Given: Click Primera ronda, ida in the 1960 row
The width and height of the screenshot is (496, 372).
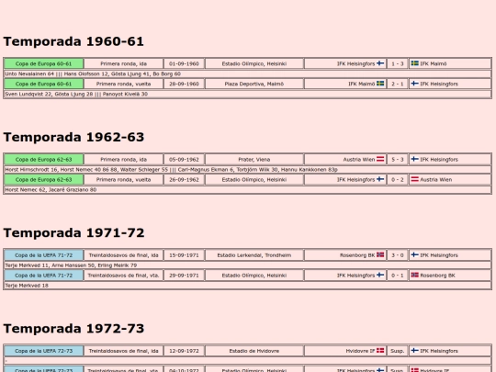Looking at the screenshot, I should (x=124, y=63).
